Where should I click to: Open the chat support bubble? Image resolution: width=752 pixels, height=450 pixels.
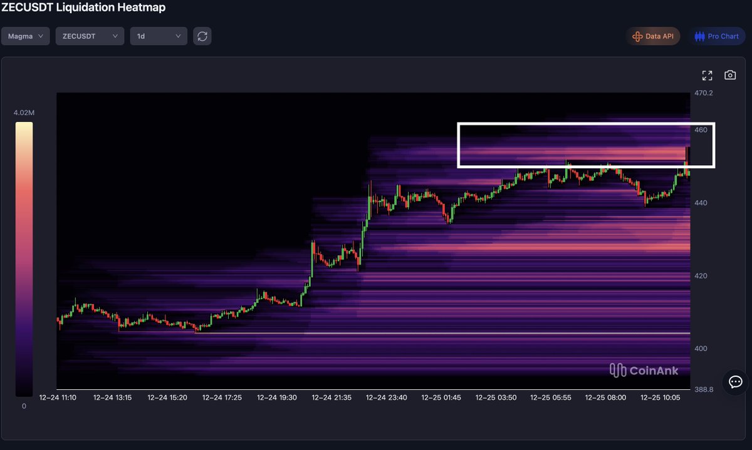coord(734,382)
